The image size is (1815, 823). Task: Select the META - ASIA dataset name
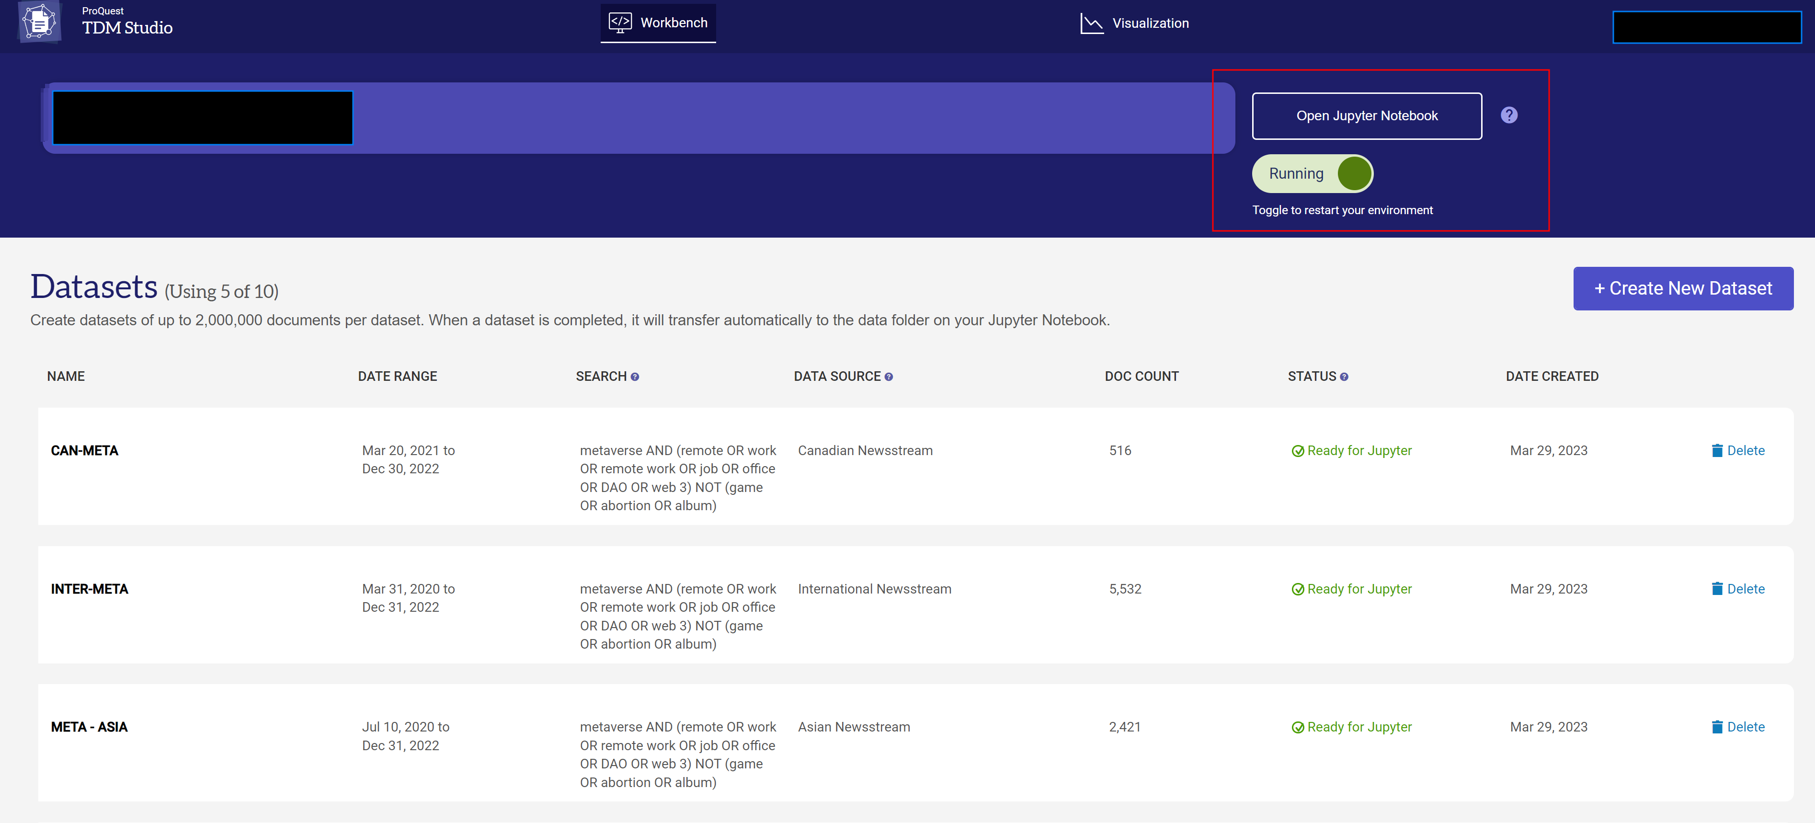point(90,727)
